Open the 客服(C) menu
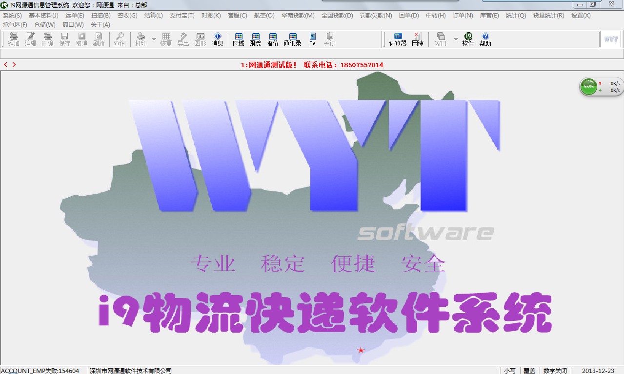The width and height of the screenshot is (624, 374). (x=238, y=16)
